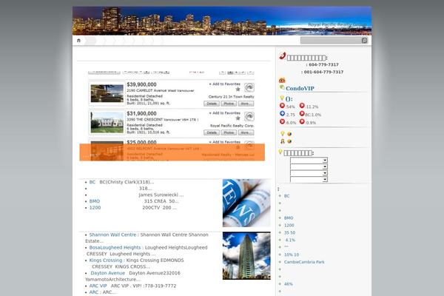Open Photos for 2190 Camelot Avenue listing
The height and width of the screenshot is (296, 444).
click(229, 104)
